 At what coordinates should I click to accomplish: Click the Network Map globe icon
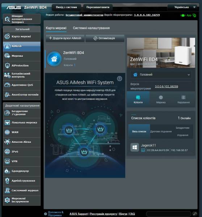7,37
